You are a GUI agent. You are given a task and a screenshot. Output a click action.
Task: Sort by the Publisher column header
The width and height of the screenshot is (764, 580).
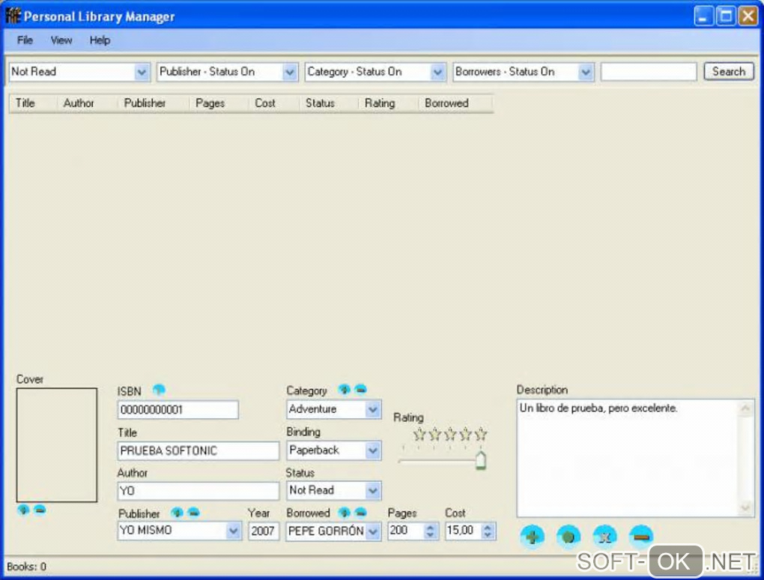(x=153, y=103)
